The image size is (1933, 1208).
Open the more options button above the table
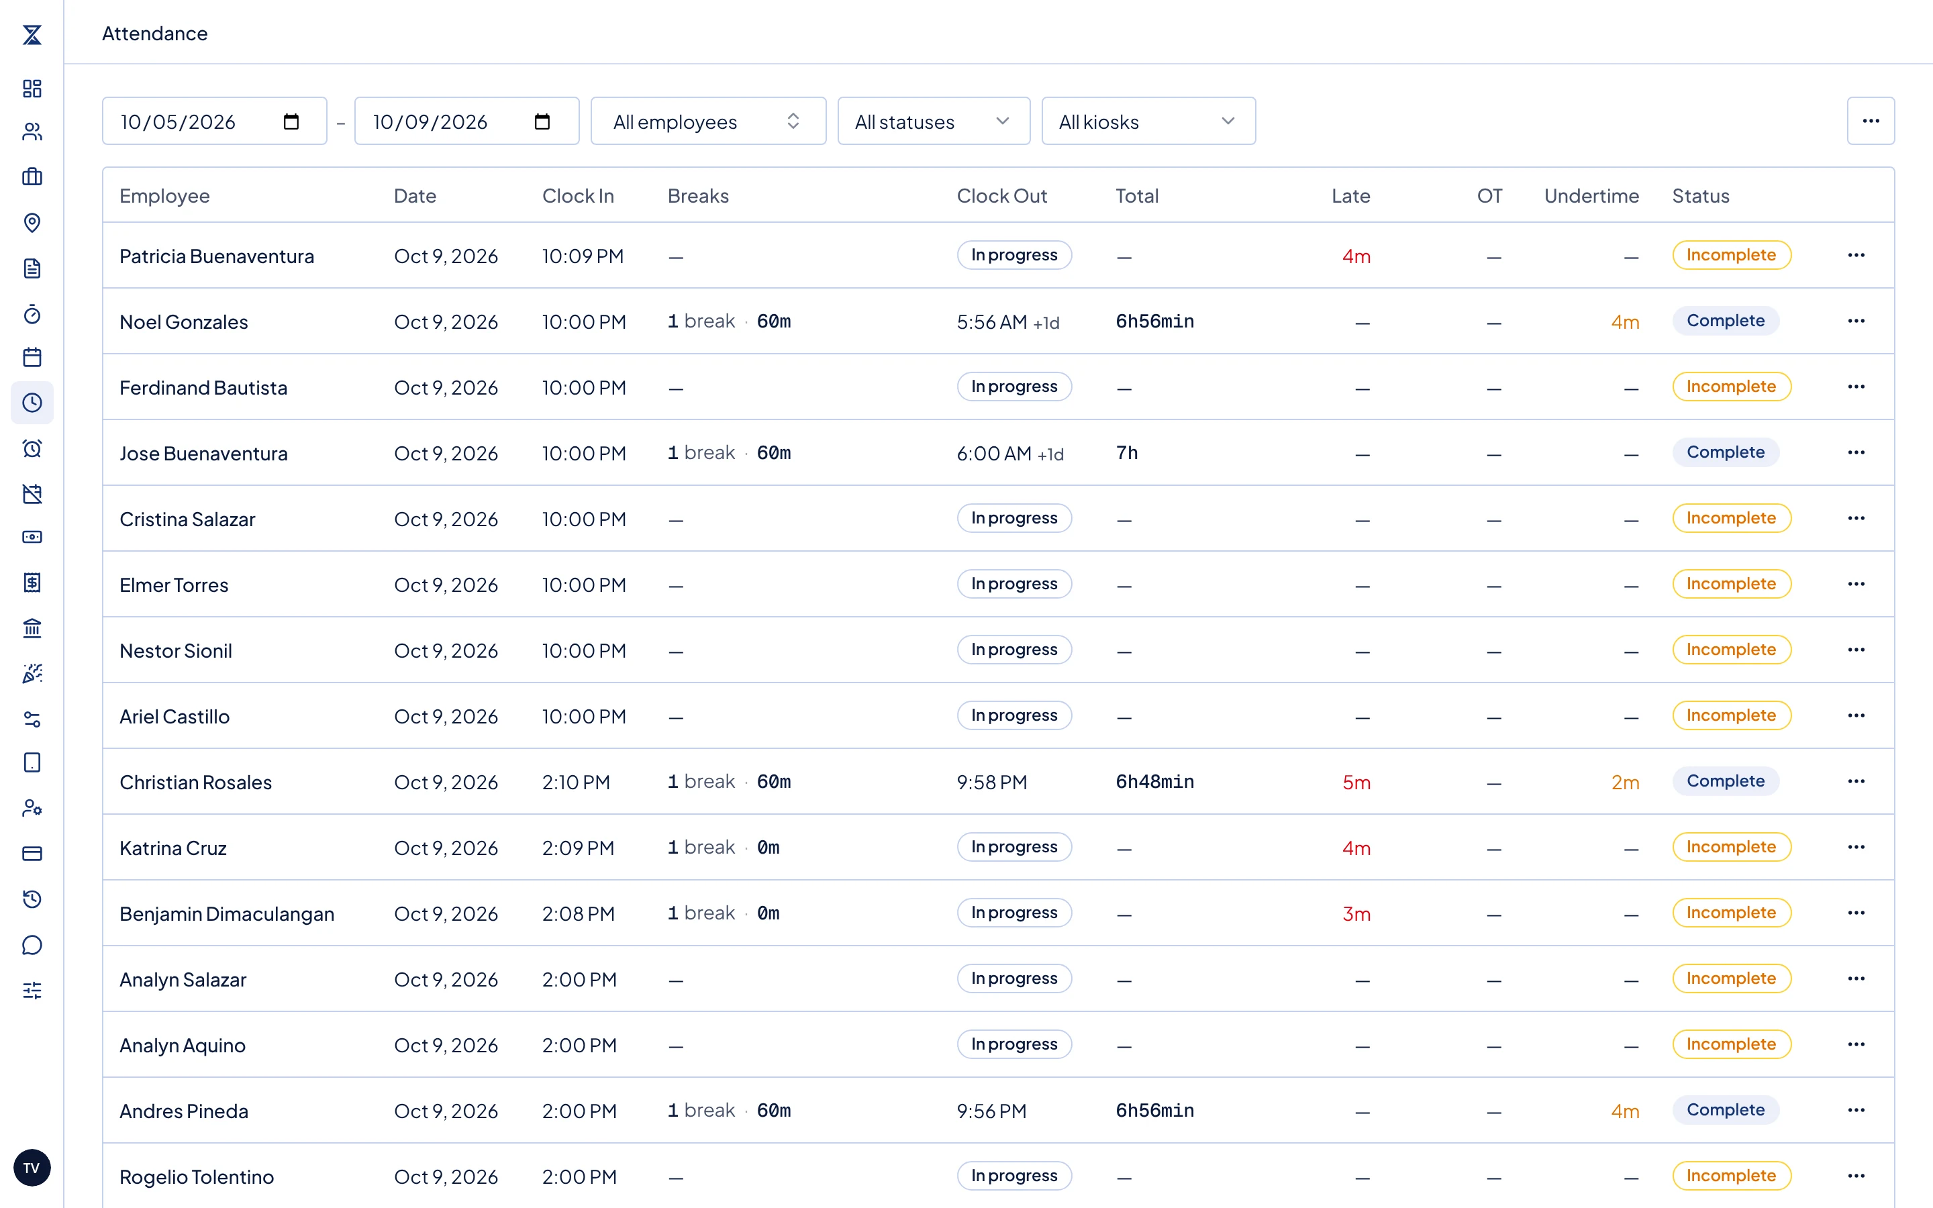click(x=1871, y=121)
